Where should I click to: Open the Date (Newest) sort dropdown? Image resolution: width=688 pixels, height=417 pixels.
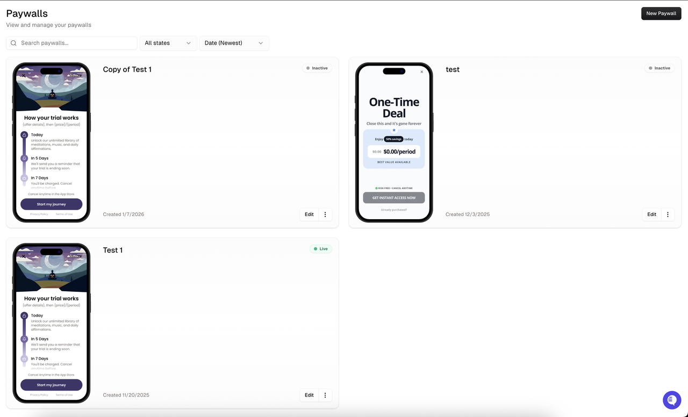point(234,42)
